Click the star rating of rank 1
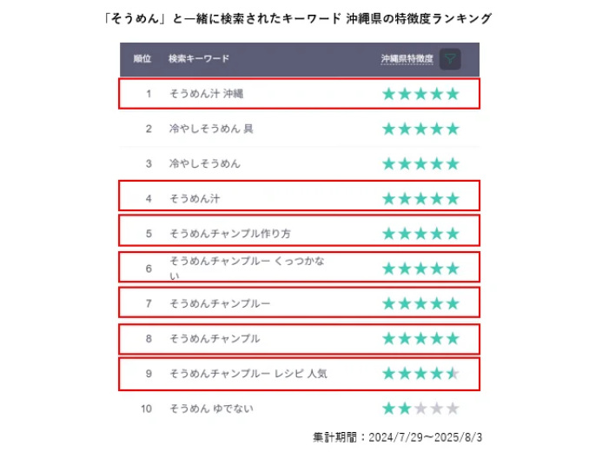 click(x=420, y=94)
